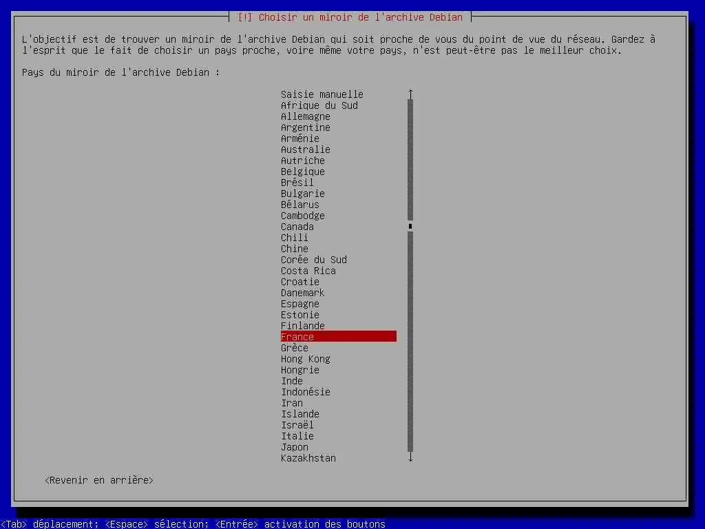Choose Afrique du Sud mirror country

(x=319, y=105)
